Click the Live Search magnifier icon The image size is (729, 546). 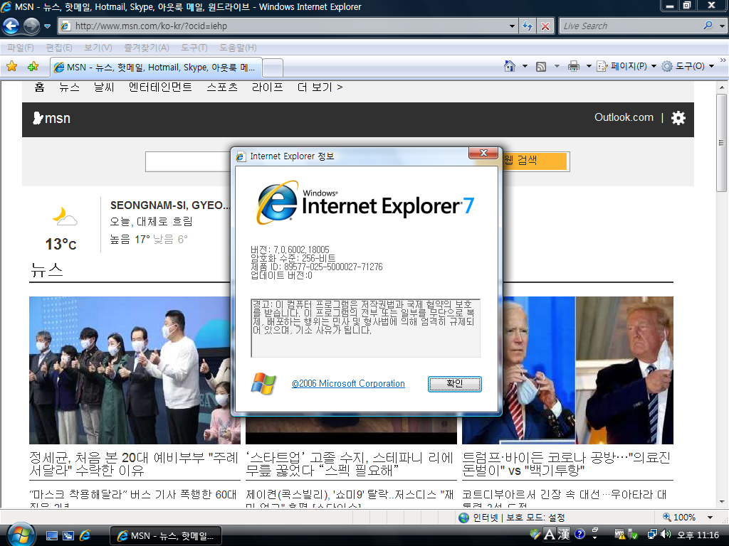pos(708,26)
